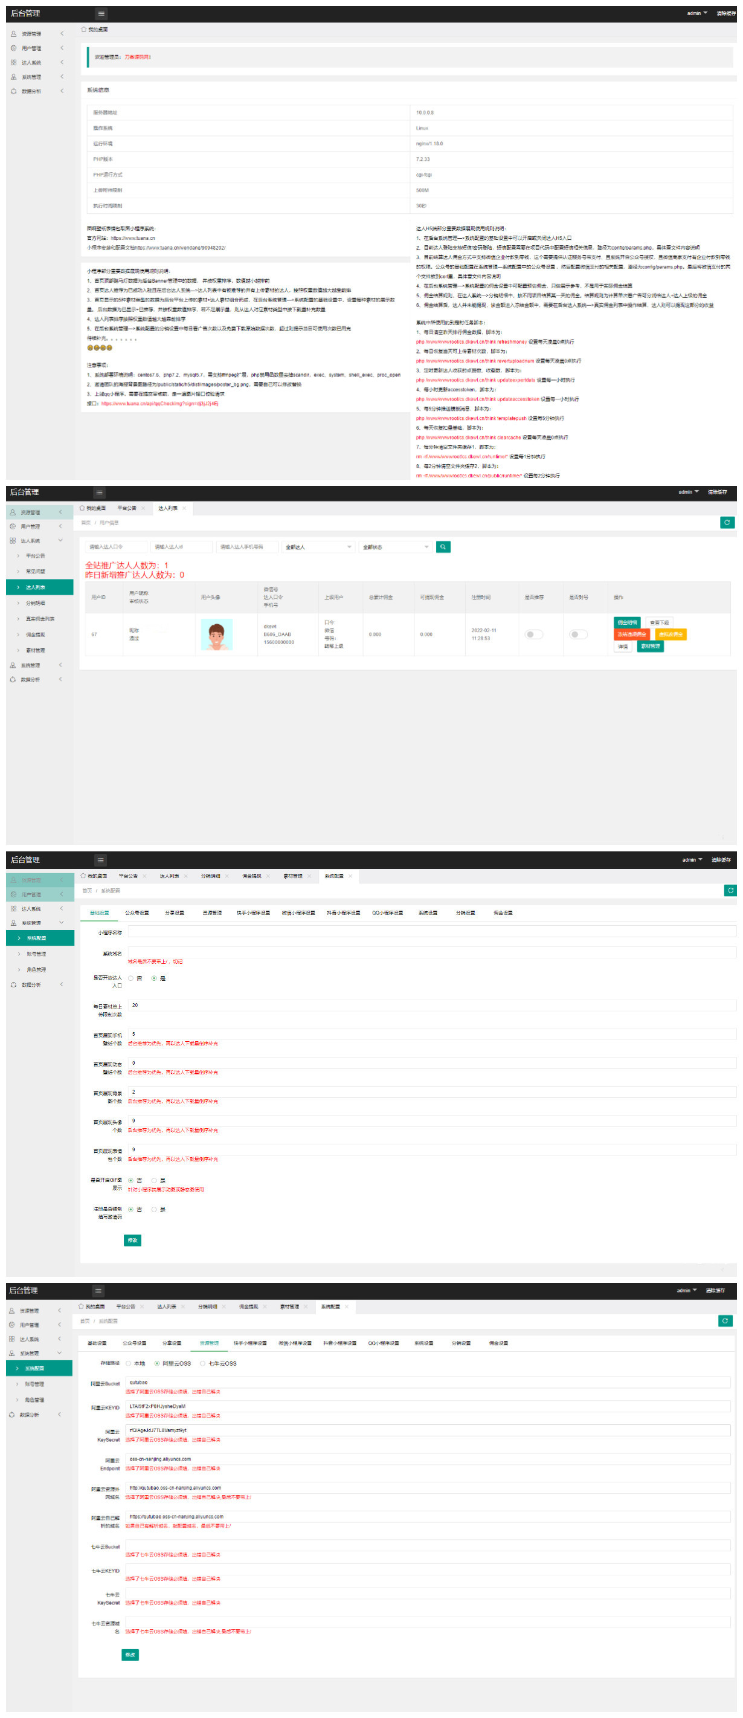Close the 平台公告 tab in the 达人列表 panel
This screenshot has height=1718, width=743.
coord(143,508)
